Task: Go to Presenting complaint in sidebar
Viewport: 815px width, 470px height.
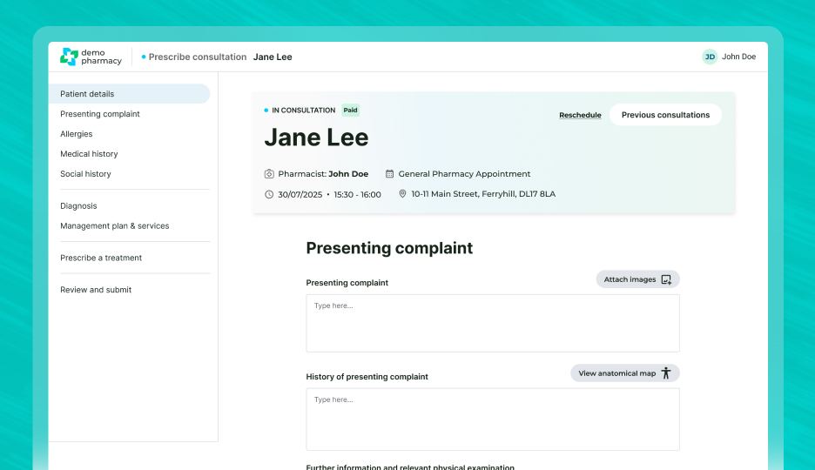Action: click(100, 114)
